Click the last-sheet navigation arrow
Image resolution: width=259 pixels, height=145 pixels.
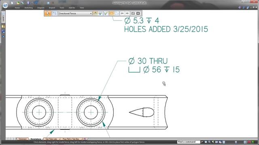click(x=15, y=139)
